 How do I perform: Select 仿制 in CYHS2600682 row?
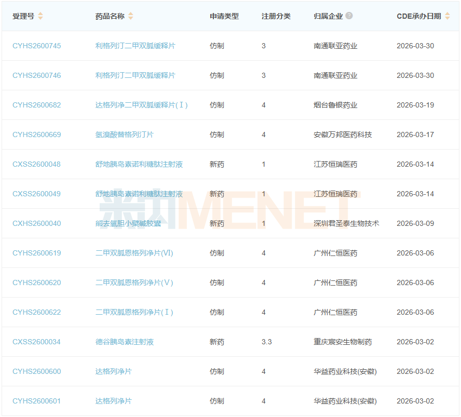click(x=217, y=105)
